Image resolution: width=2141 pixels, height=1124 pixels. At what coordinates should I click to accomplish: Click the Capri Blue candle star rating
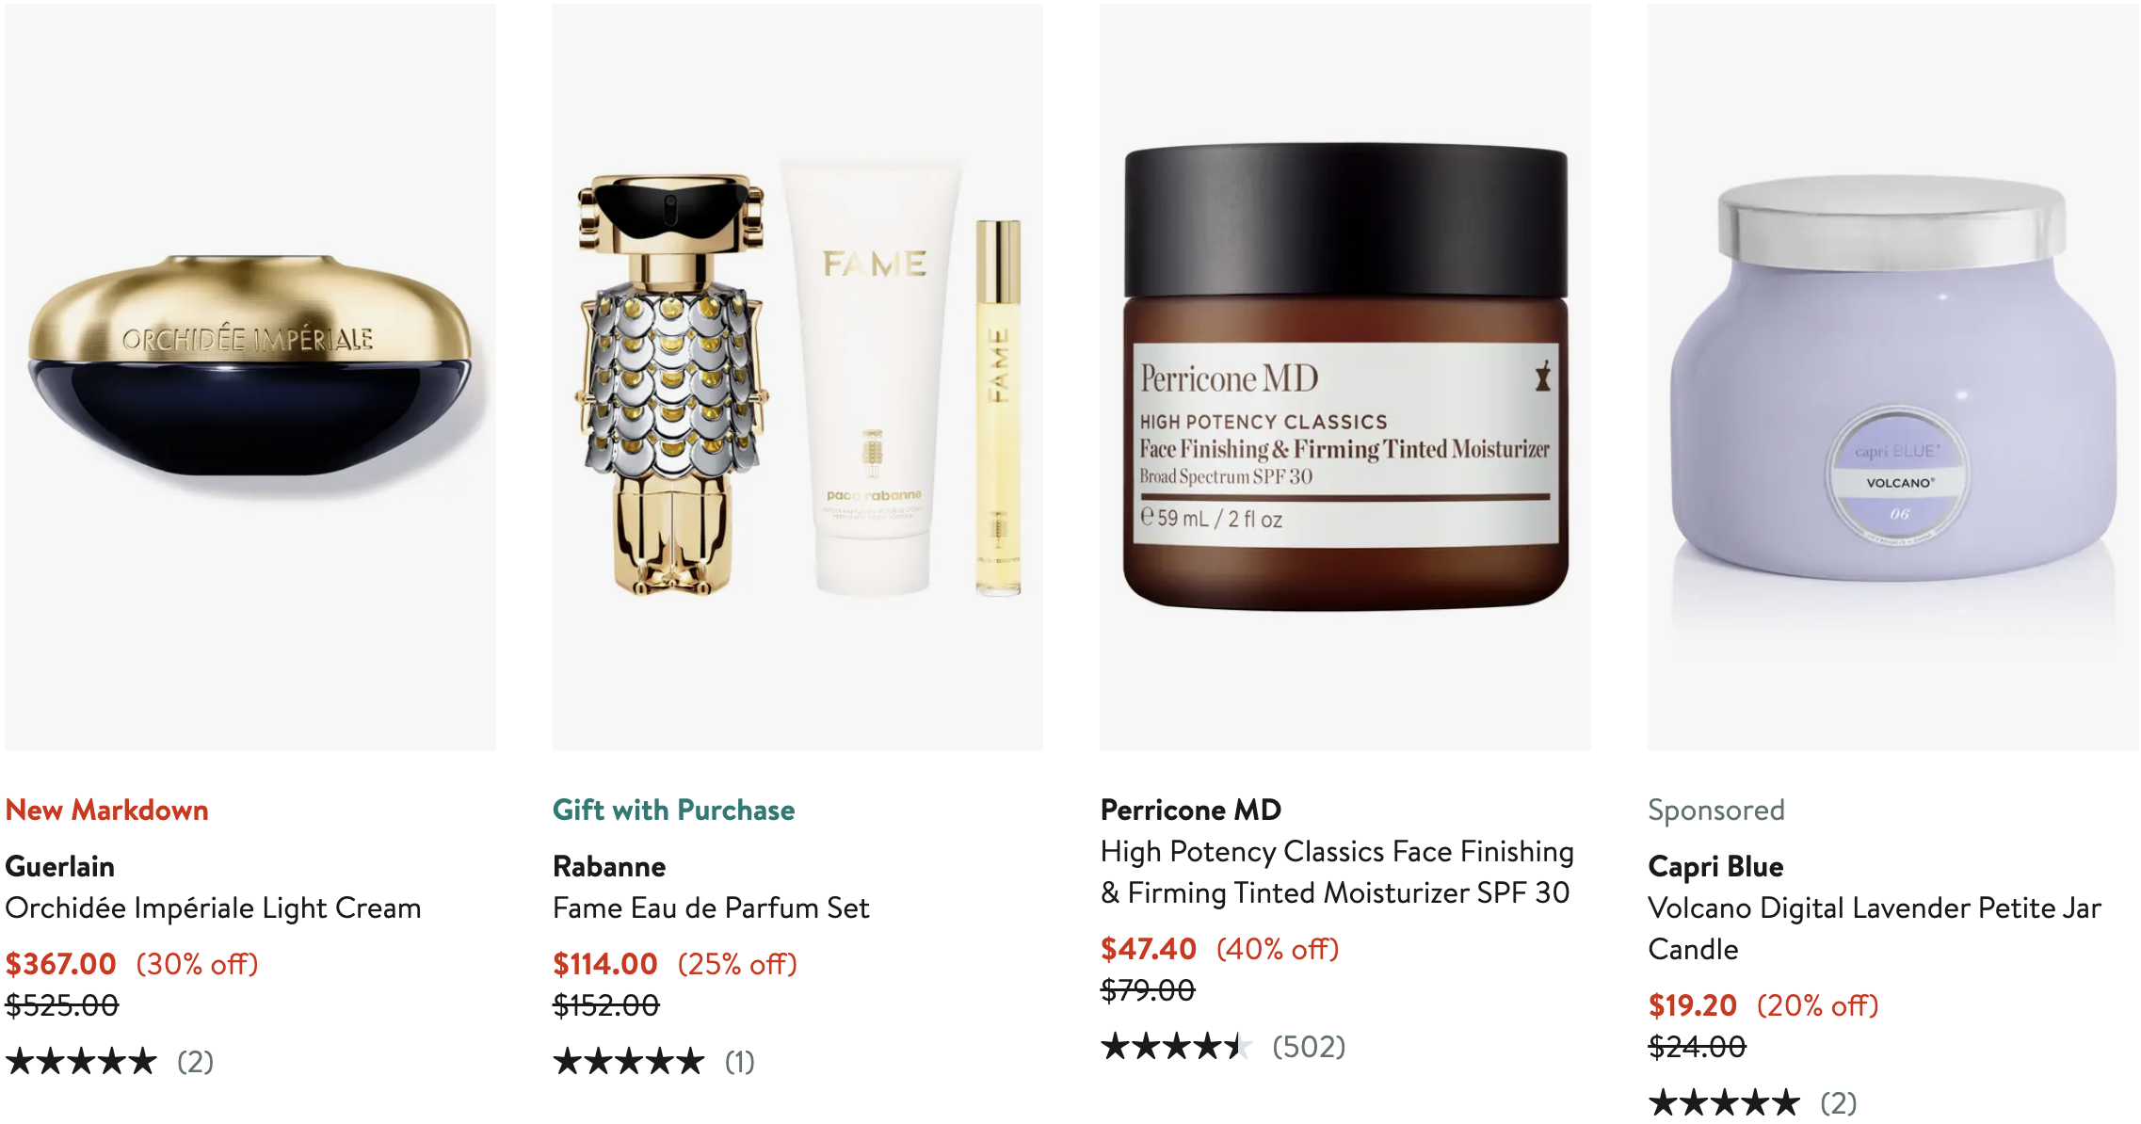(x=1724, y=1102)
